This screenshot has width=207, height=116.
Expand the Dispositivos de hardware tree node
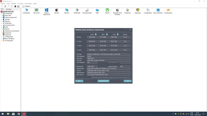(x=1, y=31)
